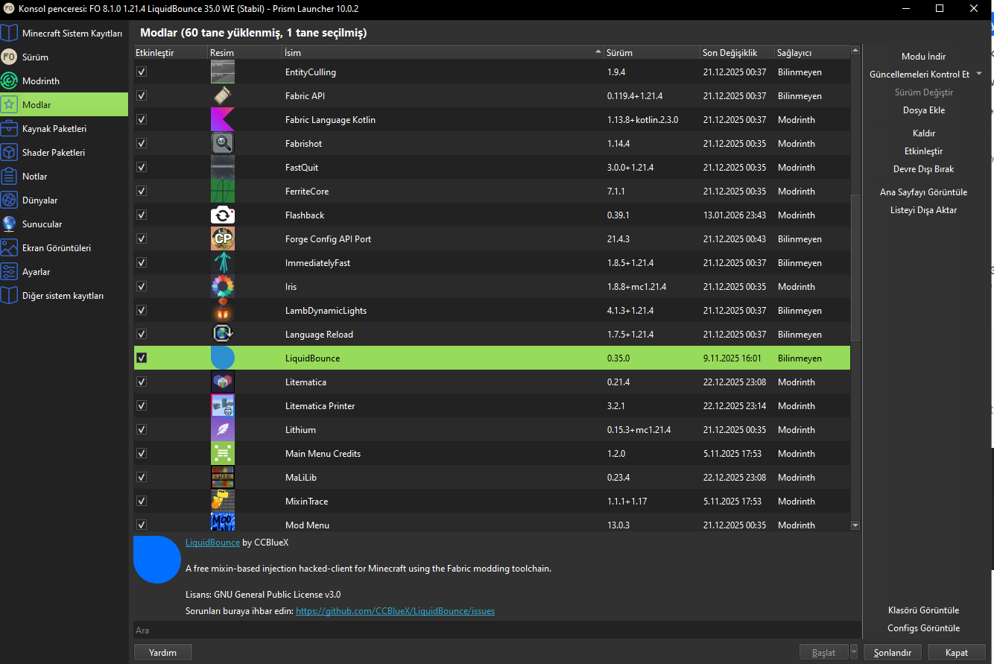Click the Iris mod thumbnail
This screenshot has width=994, height=664.
223,286
